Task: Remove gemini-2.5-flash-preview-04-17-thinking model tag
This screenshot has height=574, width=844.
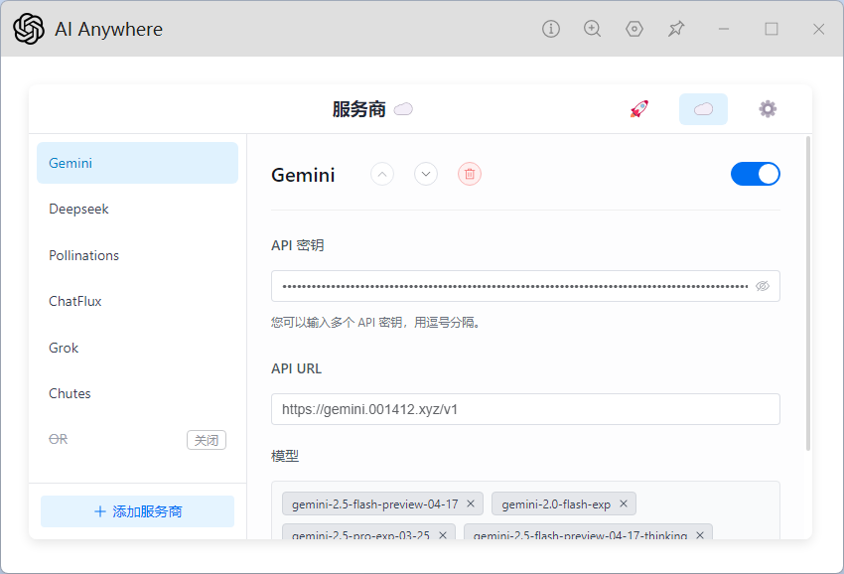Action: [700, 535]
